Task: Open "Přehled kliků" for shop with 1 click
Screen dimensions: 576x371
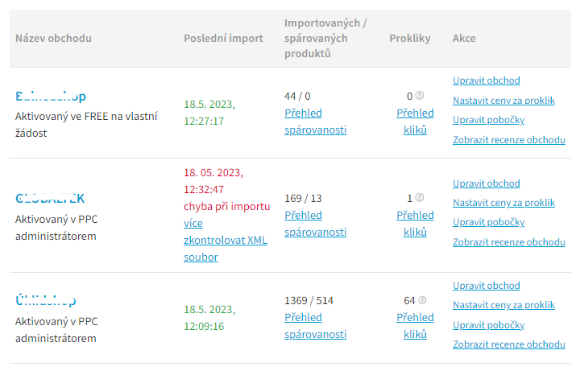Action: coord(415,223)
